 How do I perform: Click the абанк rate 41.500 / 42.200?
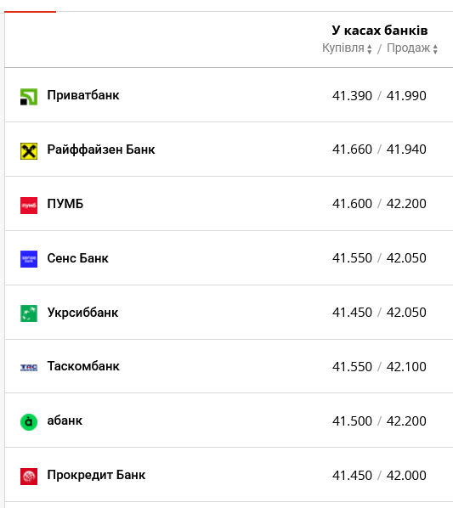379,421
